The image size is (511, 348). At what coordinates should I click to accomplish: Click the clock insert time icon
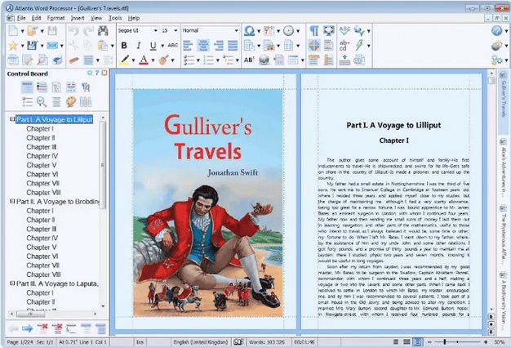288,31
